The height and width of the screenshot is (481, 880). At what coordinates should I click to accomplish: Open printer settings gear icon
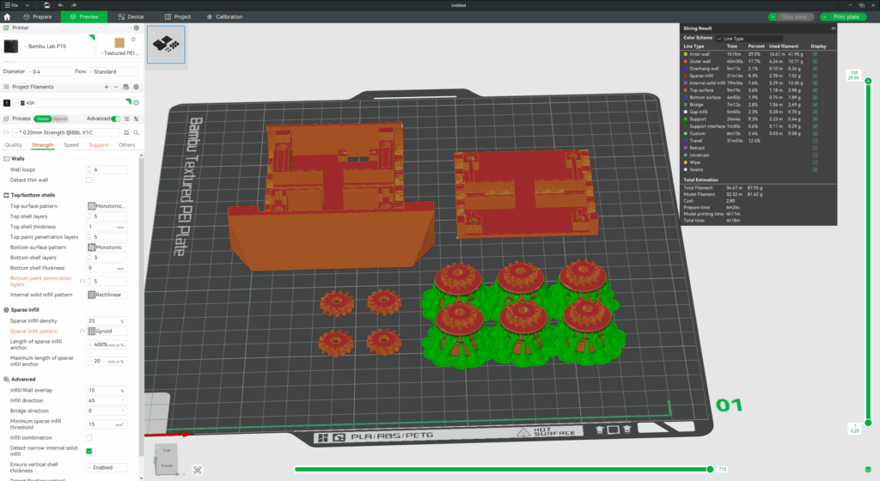coord(136,28)
